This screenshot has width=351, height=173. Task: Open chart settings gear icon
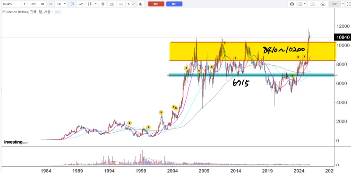tap(103, 4)
